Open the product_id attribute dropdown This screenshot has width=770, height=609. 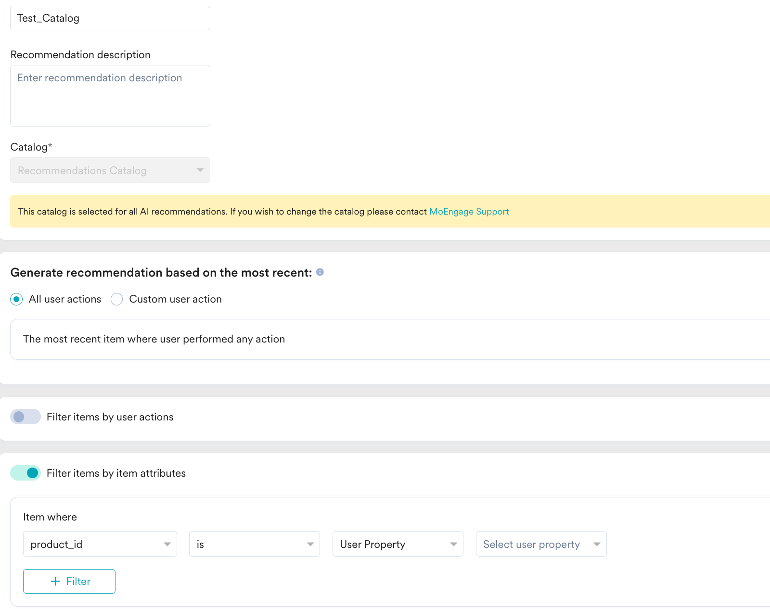coord(100,544)
